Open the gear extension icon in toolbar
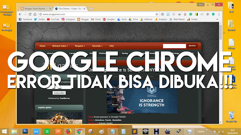 [x=207, y=14]
